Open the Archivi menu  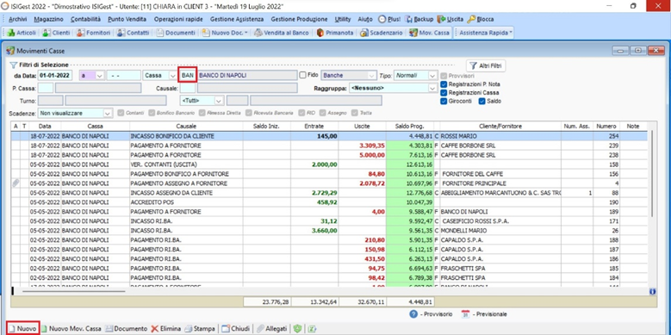point(17,19)
